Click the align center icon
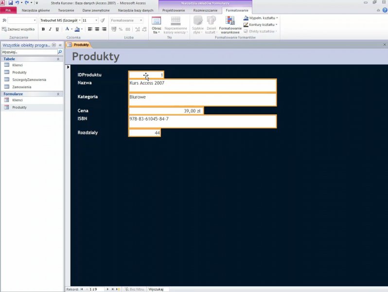This screenshot has width=388, height=292. [97, 29]
